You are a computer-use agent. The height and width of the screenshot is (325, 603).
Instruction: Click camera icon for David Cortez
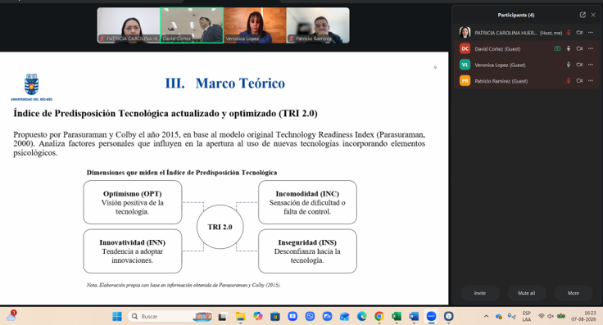click(579, 49)
